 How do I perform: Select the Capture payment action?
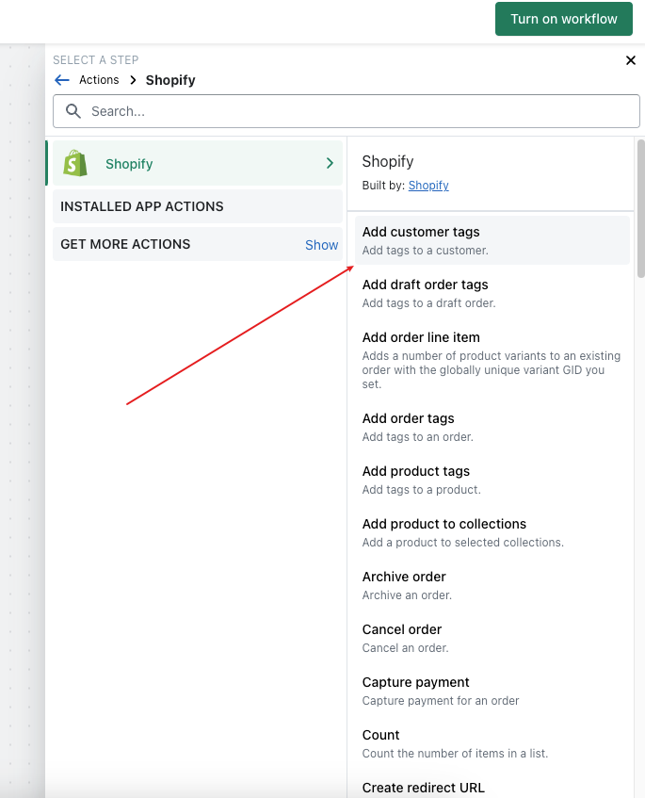click(492, 691)
